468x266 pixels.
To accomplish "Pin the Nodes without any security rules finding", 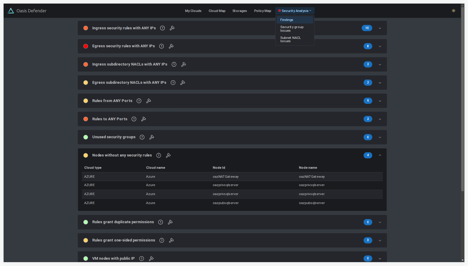I will (168, 155).
